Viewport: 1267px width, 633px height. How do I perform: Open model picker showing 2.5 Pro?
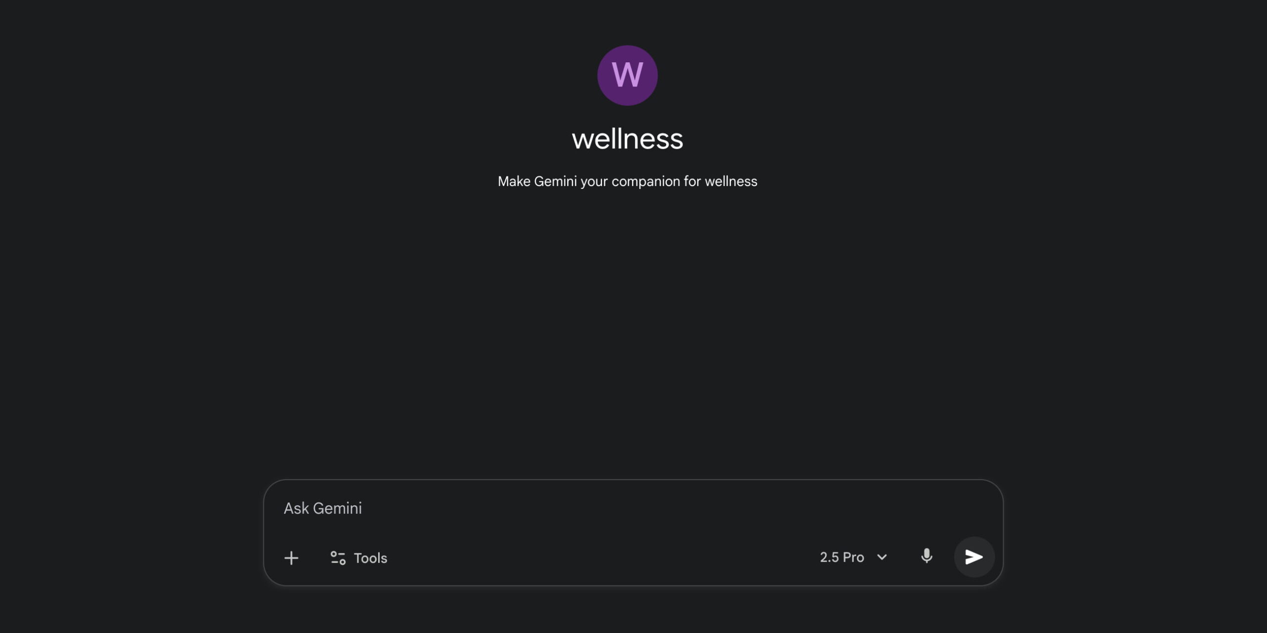click(x=853, y=557)
